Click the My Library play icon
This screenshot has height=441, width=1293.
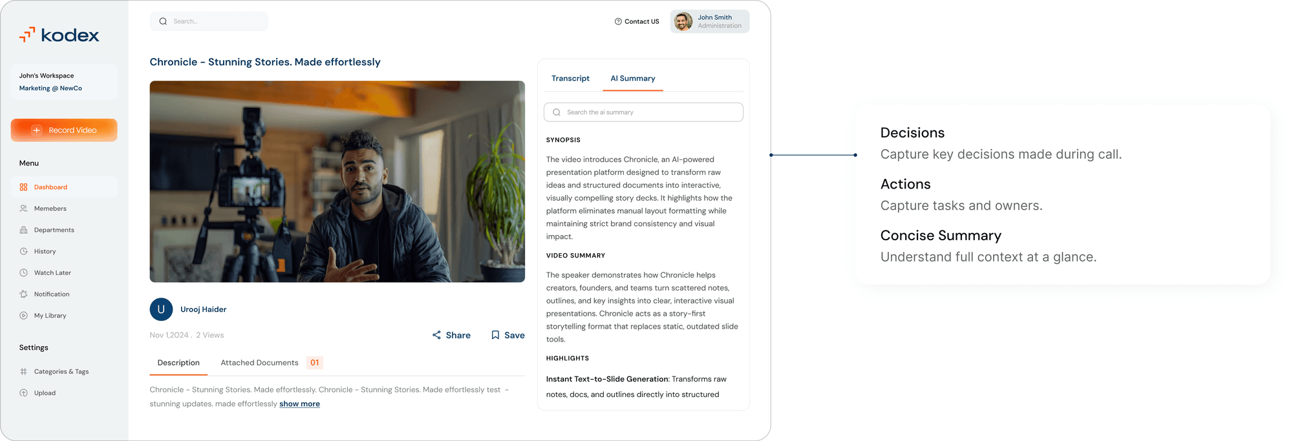[x=23, y=316]
